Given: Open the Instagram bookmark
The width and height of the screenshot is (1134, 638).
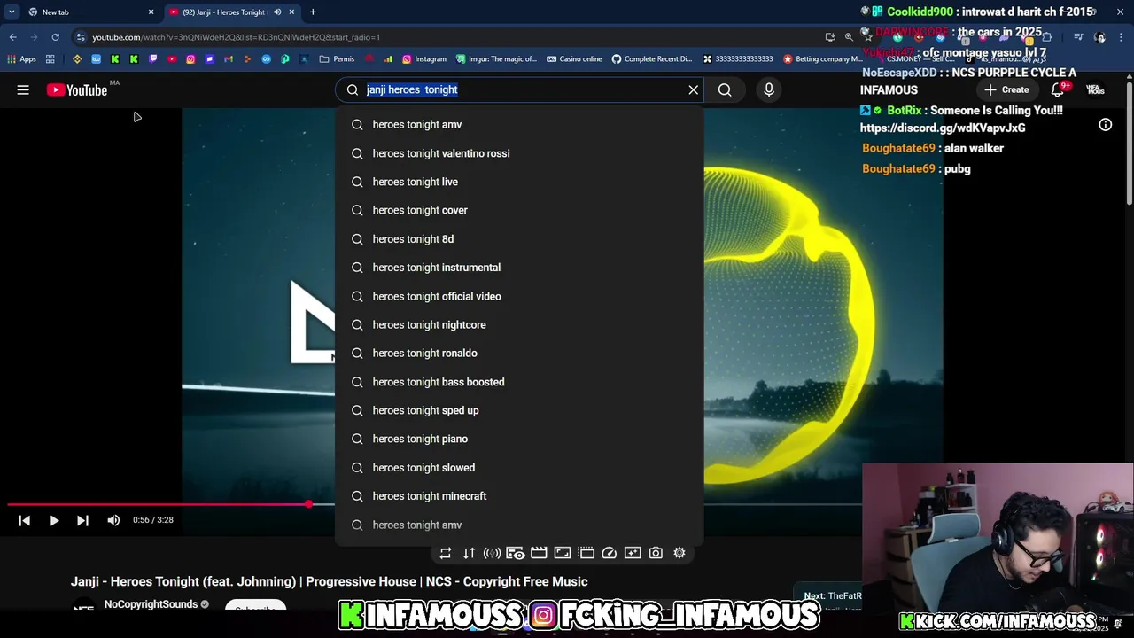Looking at the screenshot, I should tap(424, 59).
